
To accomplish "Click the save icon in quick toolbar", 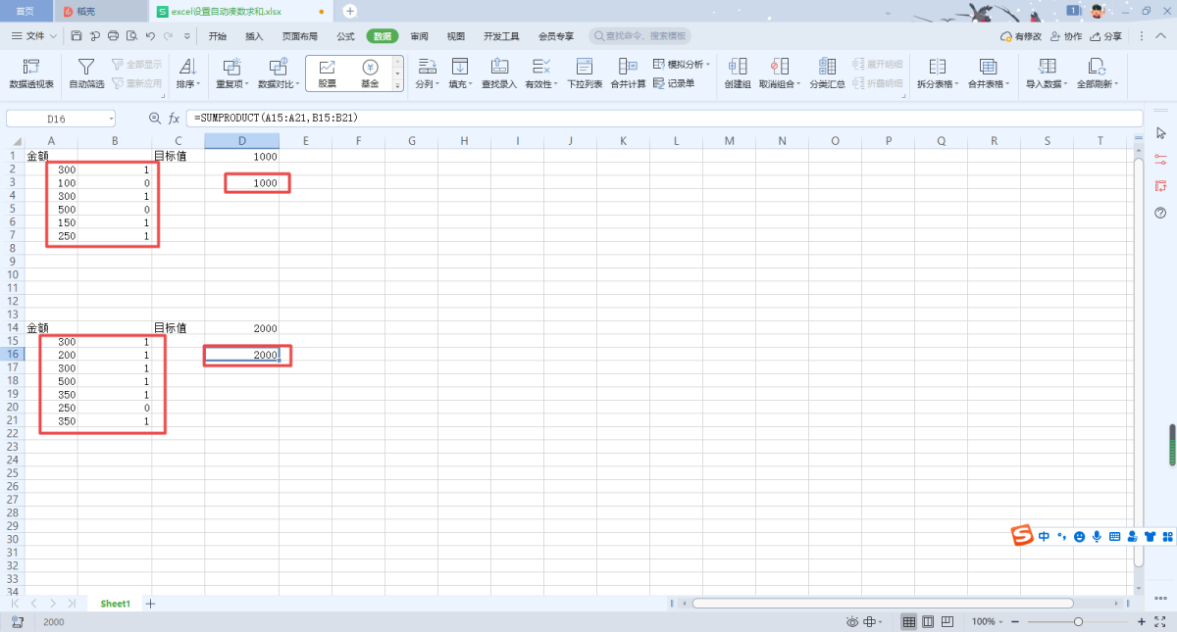I will coord(76,36).
